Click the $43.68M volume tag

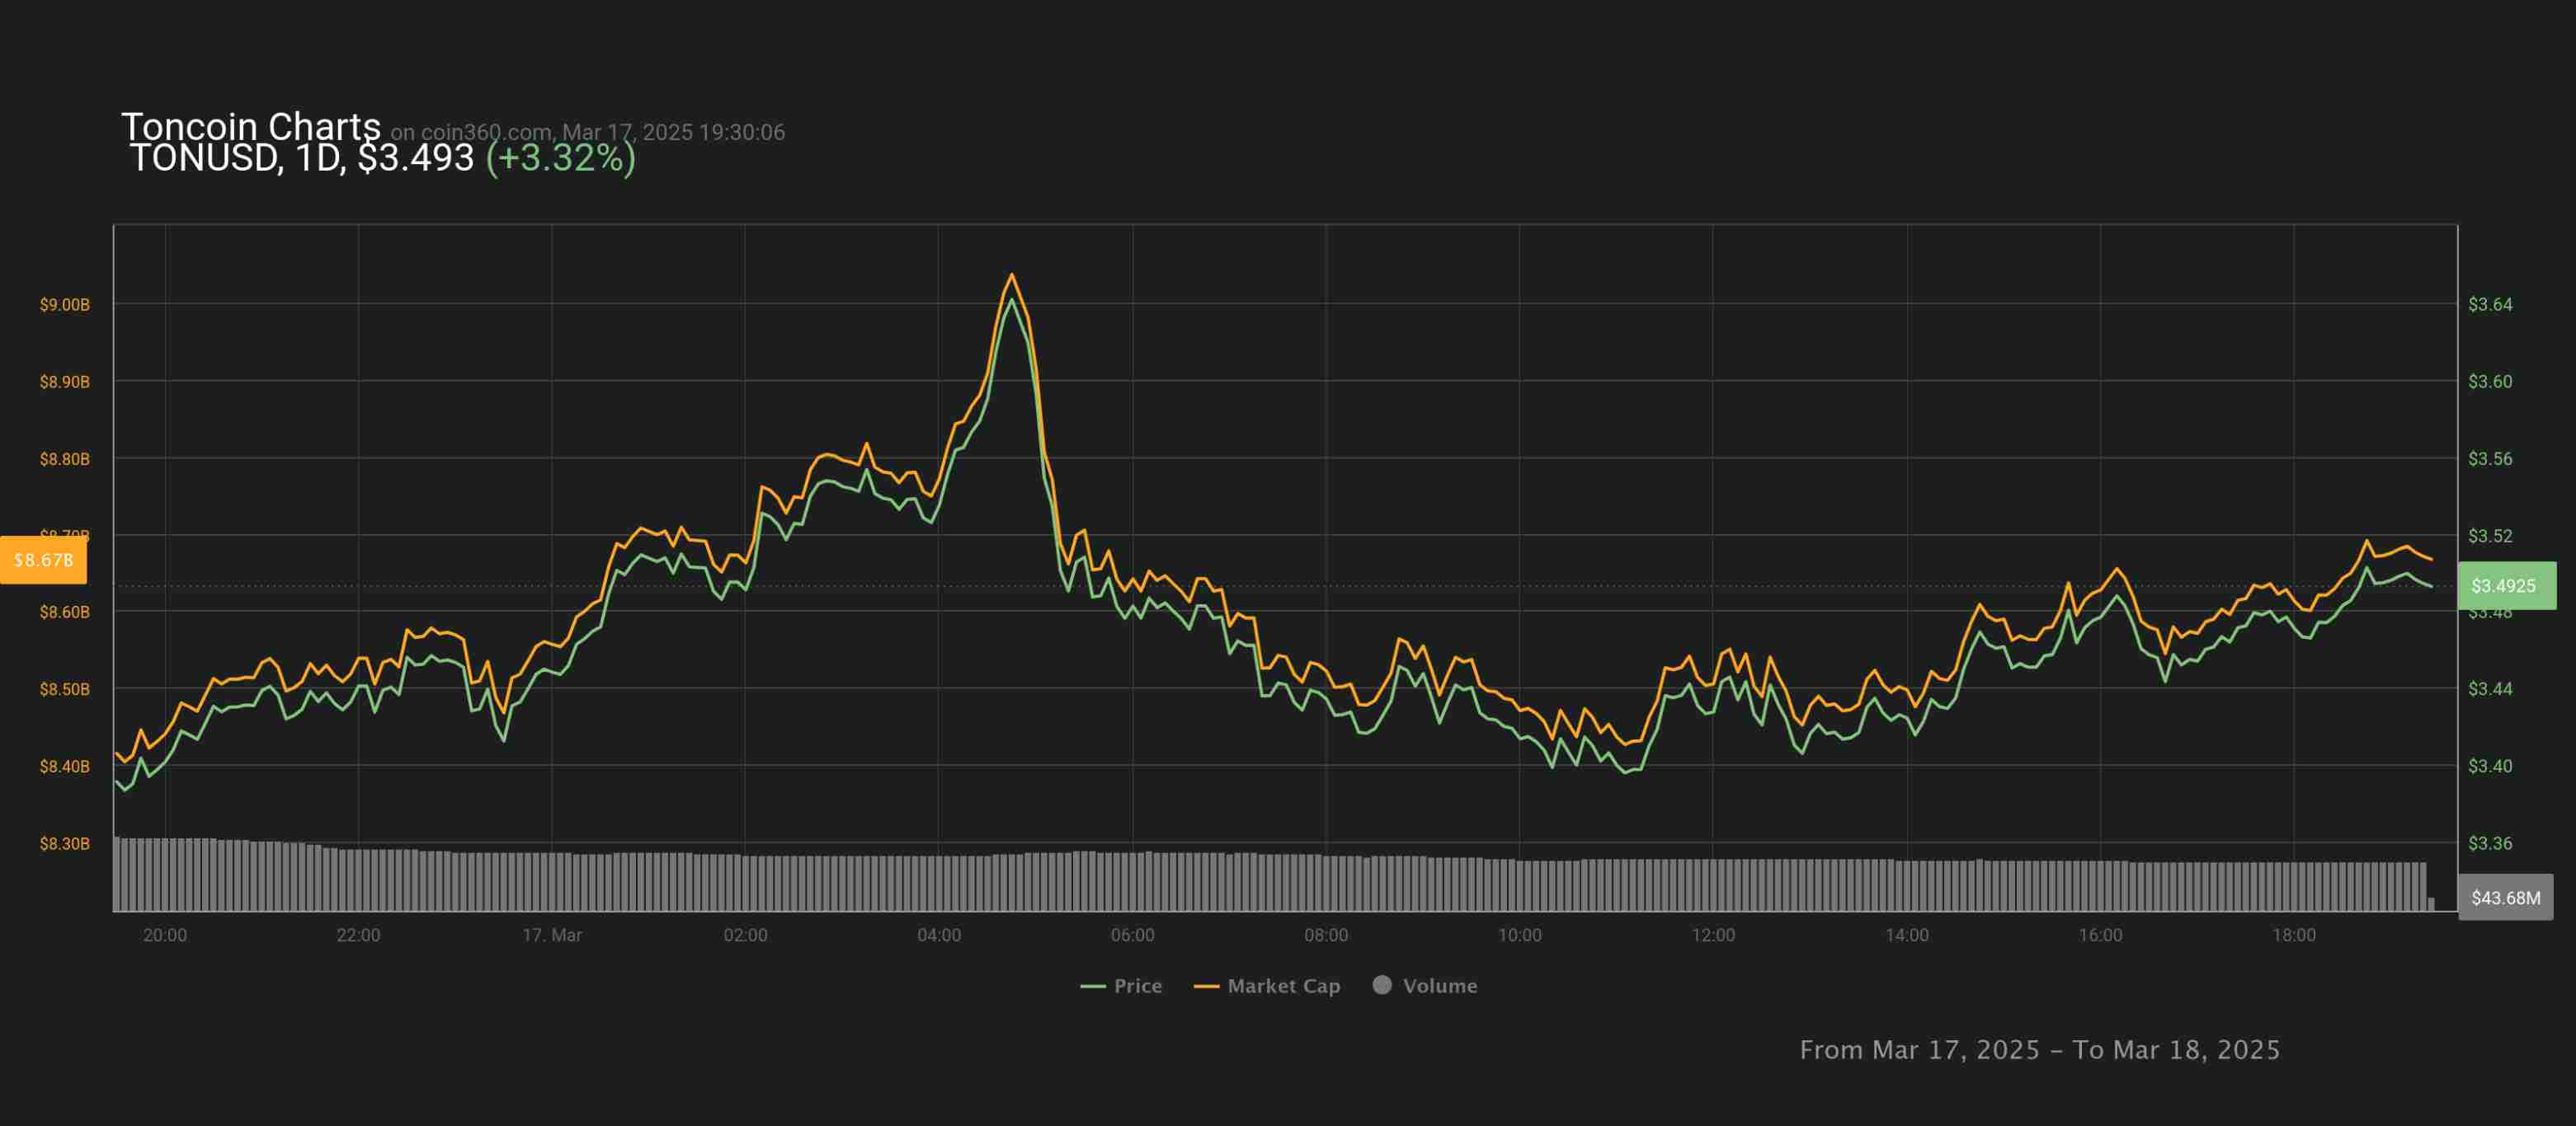(2504, 897)
